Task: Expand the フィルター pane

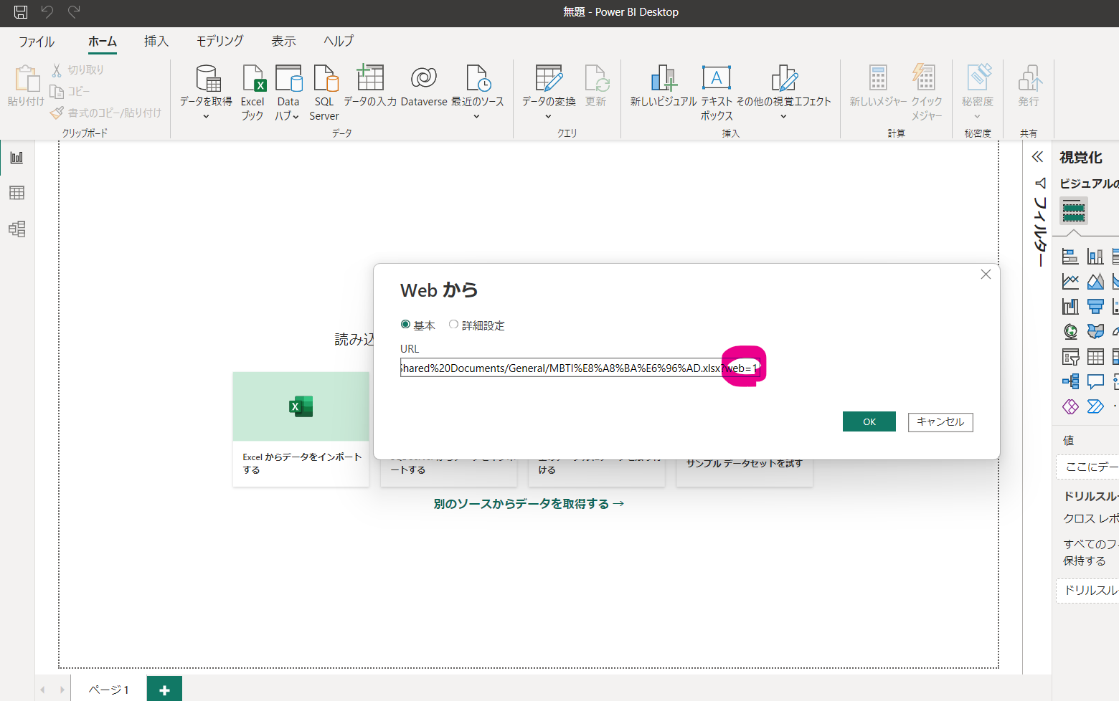Action: tap(1039, 223)
